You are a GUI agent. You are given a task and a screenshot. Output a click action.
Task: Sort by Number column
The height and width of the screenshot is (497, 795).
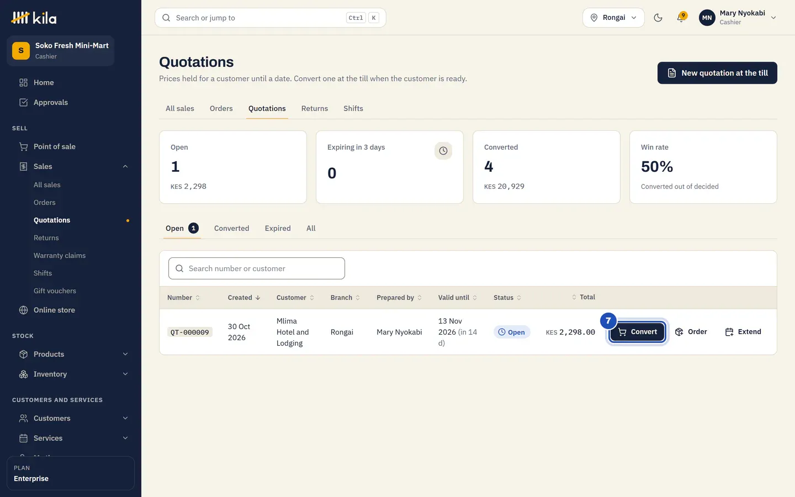click(183, 298)
